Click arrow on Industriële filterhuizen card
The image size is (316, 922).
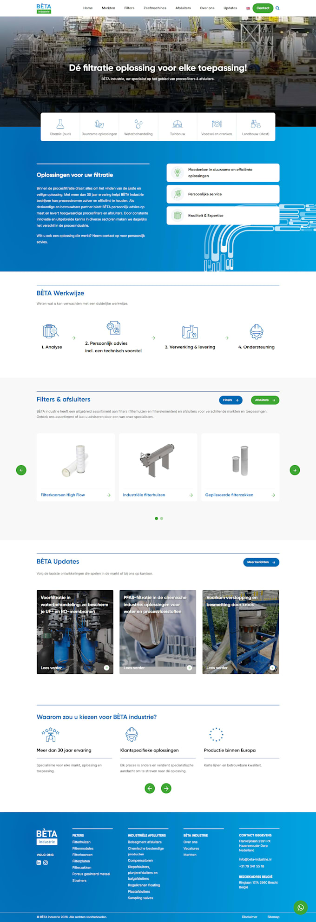[191, 495]
